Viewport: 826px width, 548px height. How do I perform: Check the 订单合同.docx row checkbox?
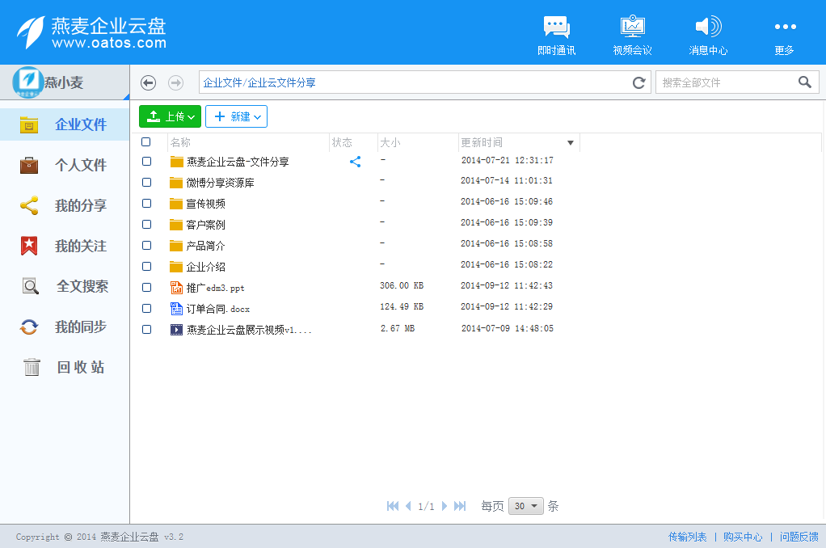coord(146,308)
